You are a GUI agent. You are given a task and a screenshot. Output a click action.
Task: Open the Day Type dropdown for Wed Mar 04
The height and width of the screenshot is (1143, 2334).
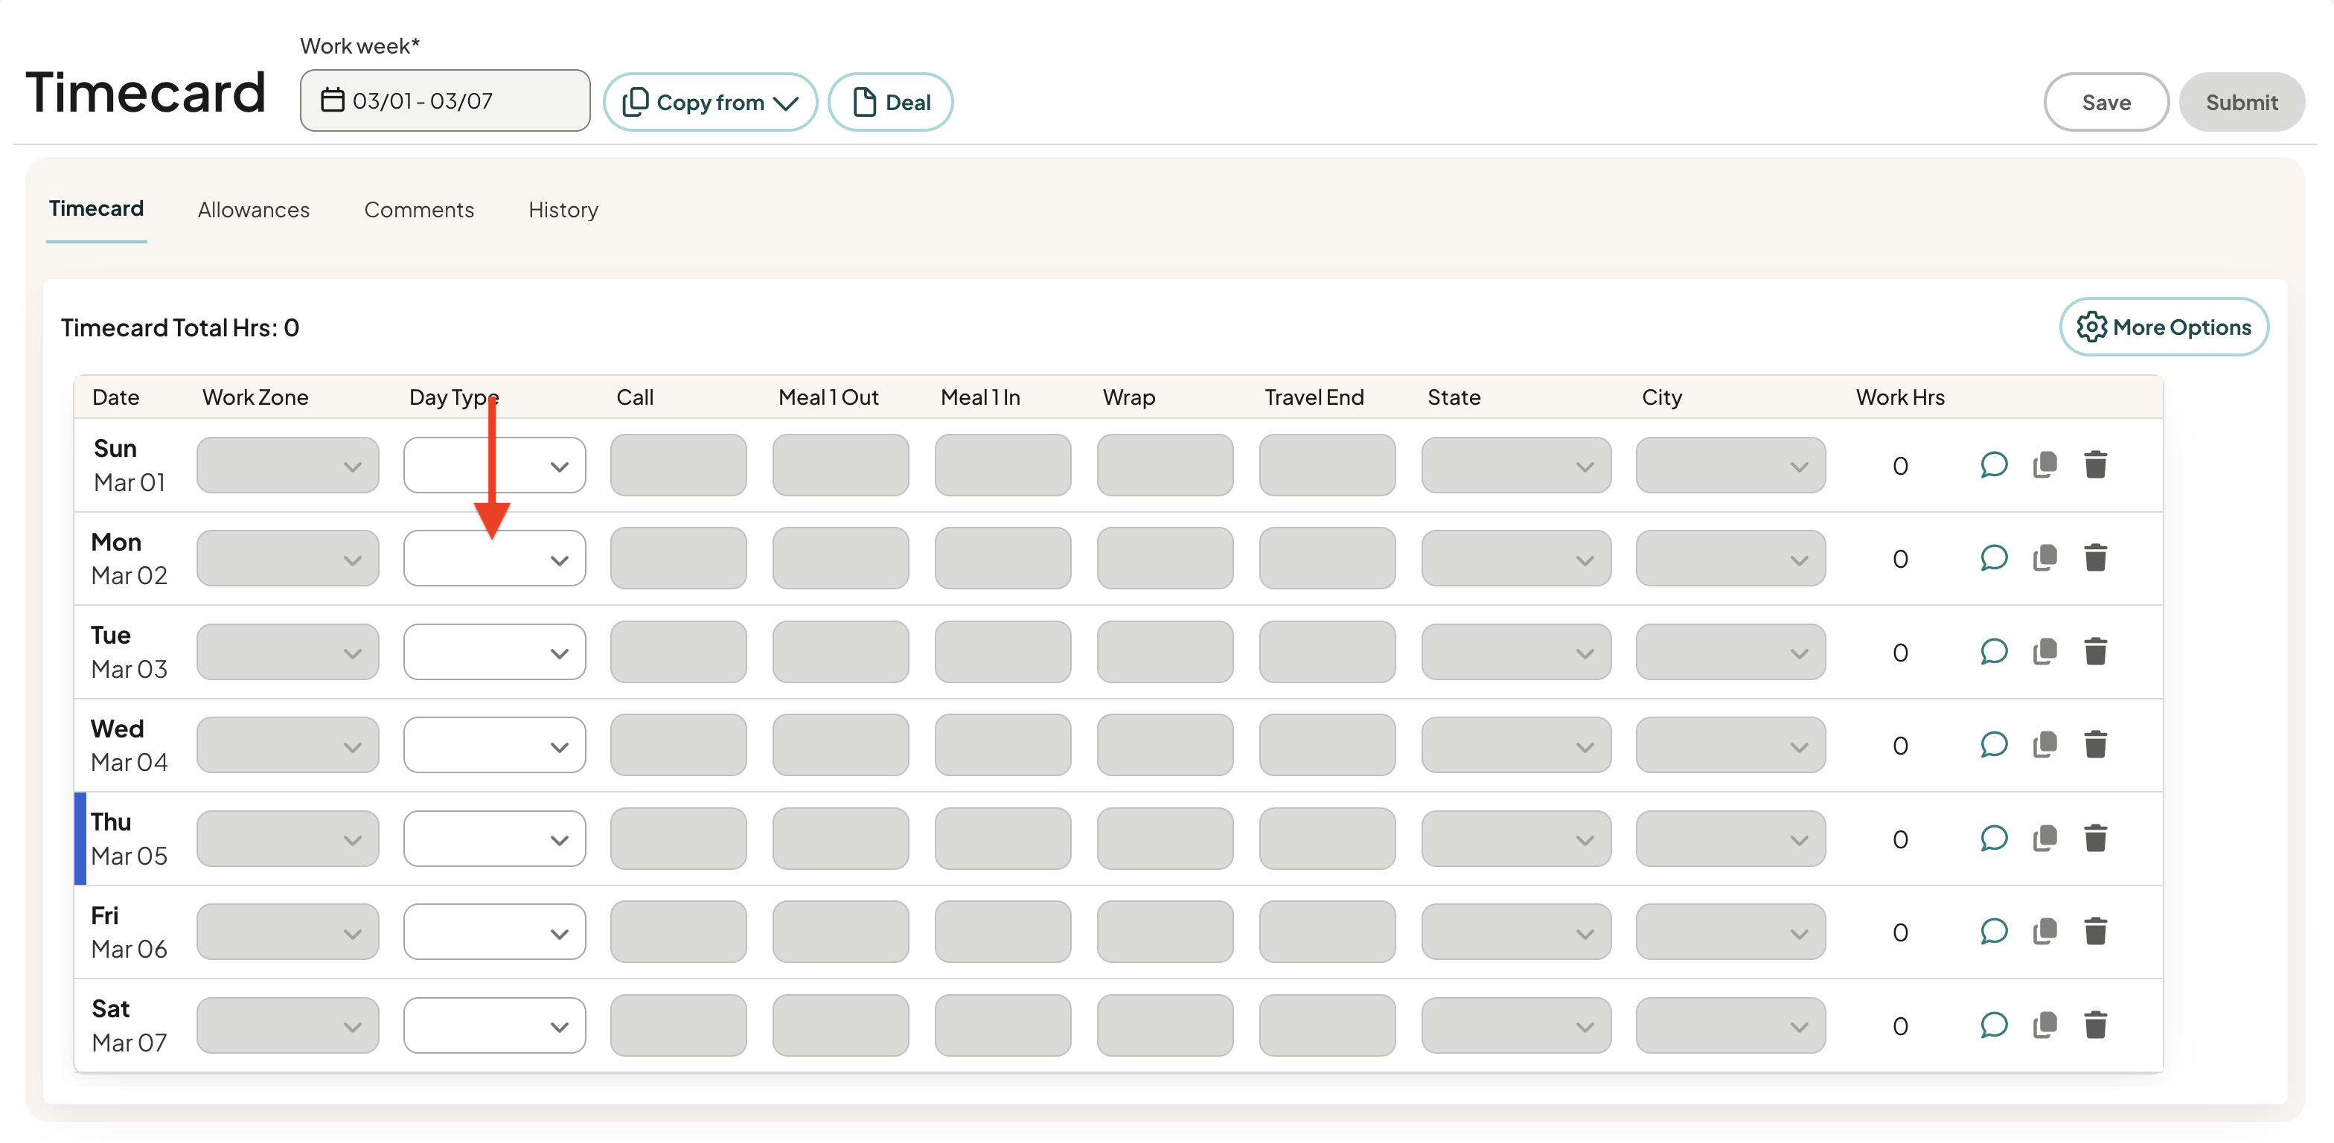495,746
